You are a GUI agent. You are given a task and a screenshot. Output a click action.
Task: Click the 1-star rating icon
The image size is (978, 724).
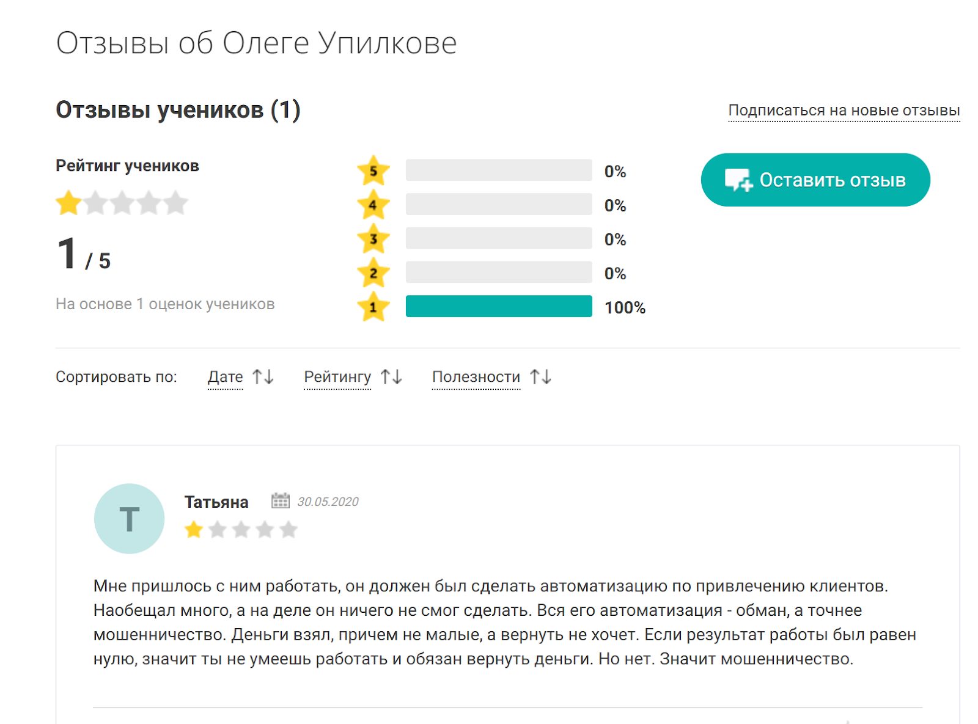pos(373,307)
